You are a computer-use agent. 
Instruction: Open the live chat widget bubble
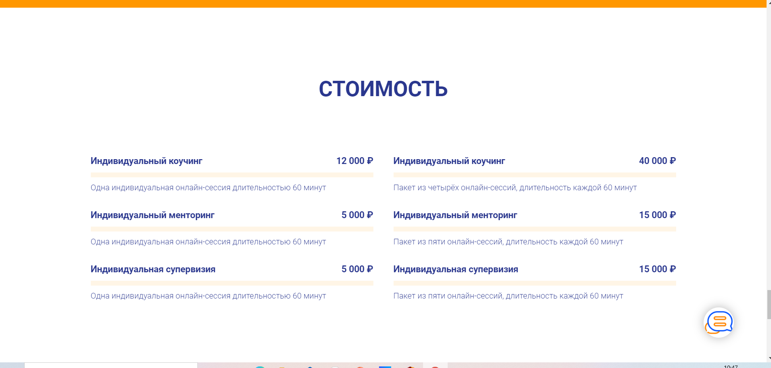point(719,322)
